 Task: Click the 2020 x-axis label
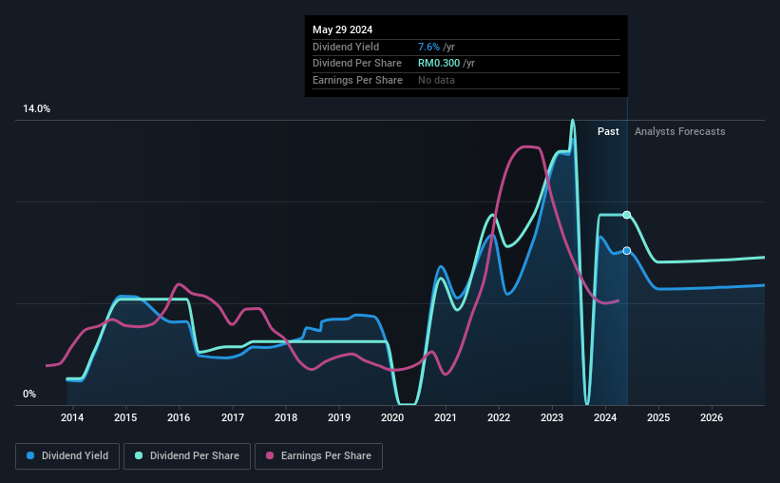(392, 417)
